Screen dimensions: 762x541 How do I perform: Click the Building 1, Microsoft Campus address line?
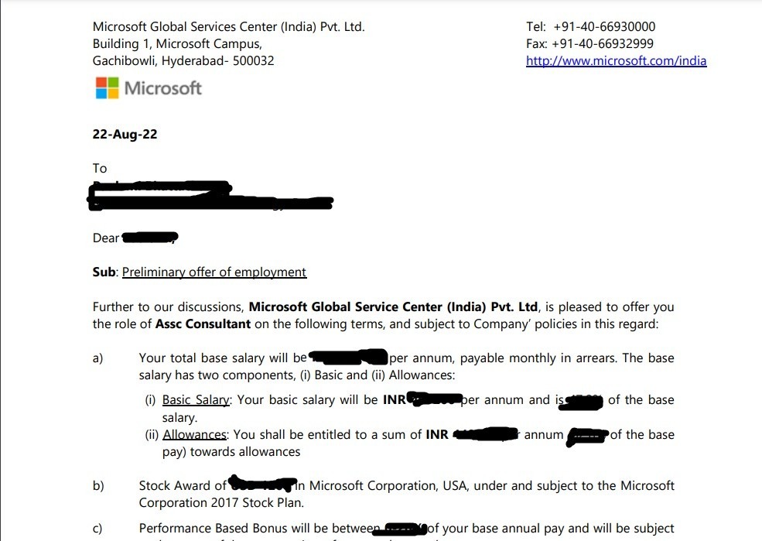(x=177, y=43)
